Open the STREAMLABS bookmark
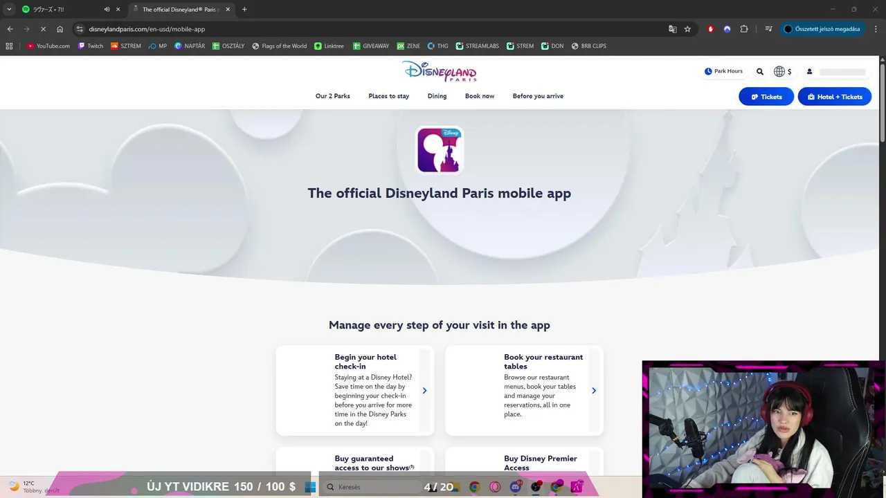Viewport: 886px width, 498px height. pyautogui.click(x=477, y=46)
